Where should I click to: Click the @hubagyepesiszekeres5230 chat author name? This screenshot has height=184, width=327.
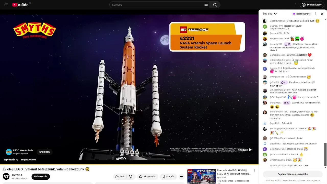click(x=284, y=129)
